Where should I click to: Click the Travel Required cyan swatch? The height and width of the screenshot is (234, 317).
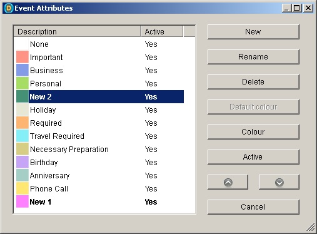[x=23, y=136]
